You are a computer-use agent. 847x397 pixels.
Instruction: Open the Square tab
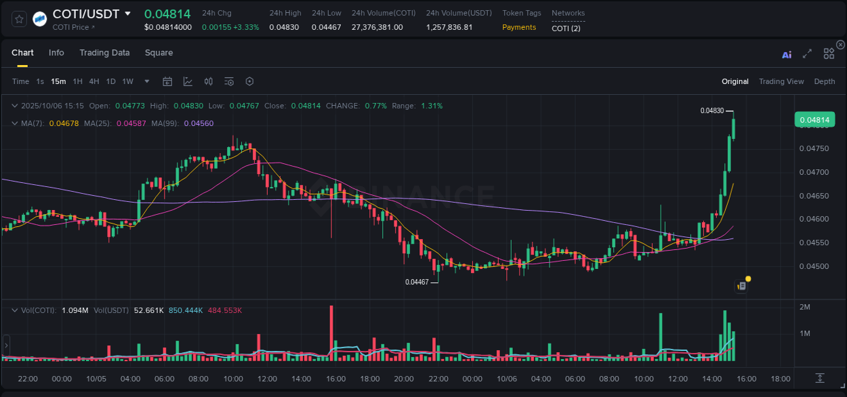click(159, 53)
